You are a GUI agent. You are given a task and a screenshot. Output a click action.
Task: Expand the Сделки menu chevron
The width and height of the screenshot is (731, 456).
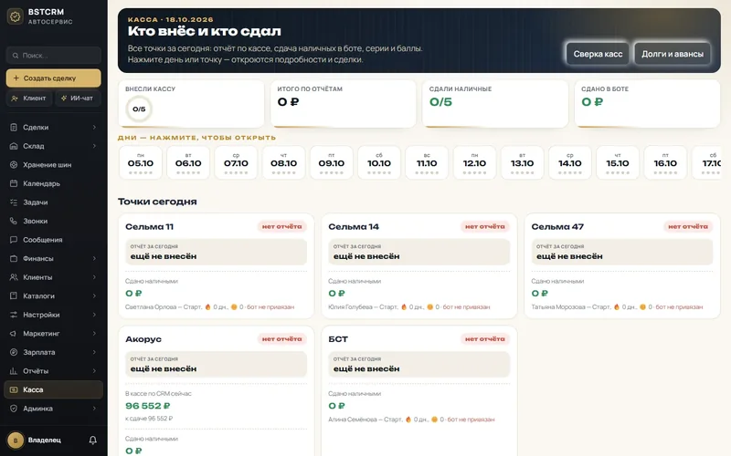click(94, 127)
